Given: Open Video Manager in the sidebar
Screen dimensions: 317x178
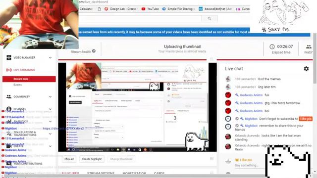Looking at the screenshot, I should pos(24,58).
